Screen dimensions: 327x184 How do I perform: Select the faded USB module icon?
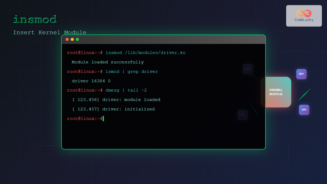click(x=248, y=69)
